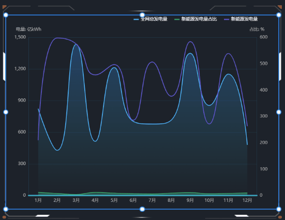Click the purple 新能源发电量 legend marker
The width and height of the screenshot is (285, 220).
tap(227, 19)
